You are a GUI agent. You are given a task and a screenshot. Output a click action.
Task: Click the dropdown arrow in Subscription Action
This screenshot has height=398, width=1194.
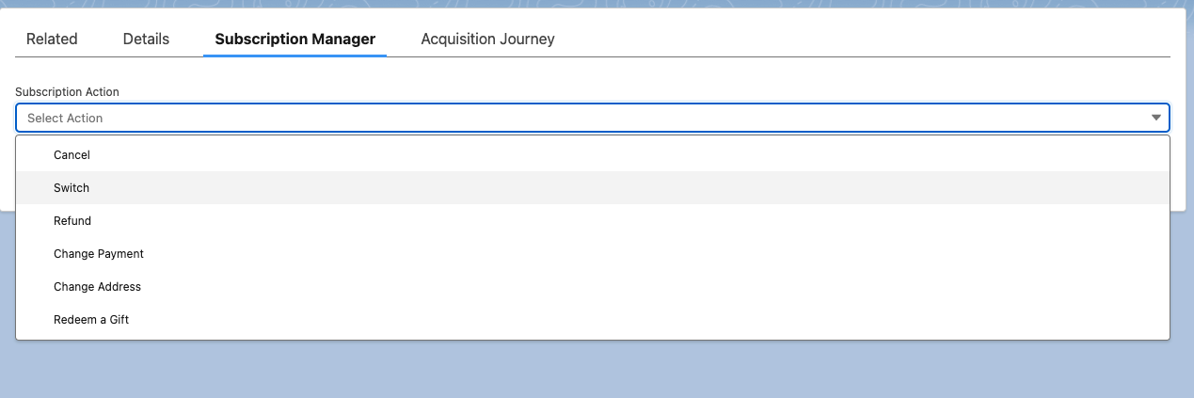click(1155, 118)
